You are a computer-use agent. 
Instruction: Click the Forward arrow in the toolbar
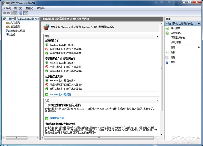coord(9,13)
